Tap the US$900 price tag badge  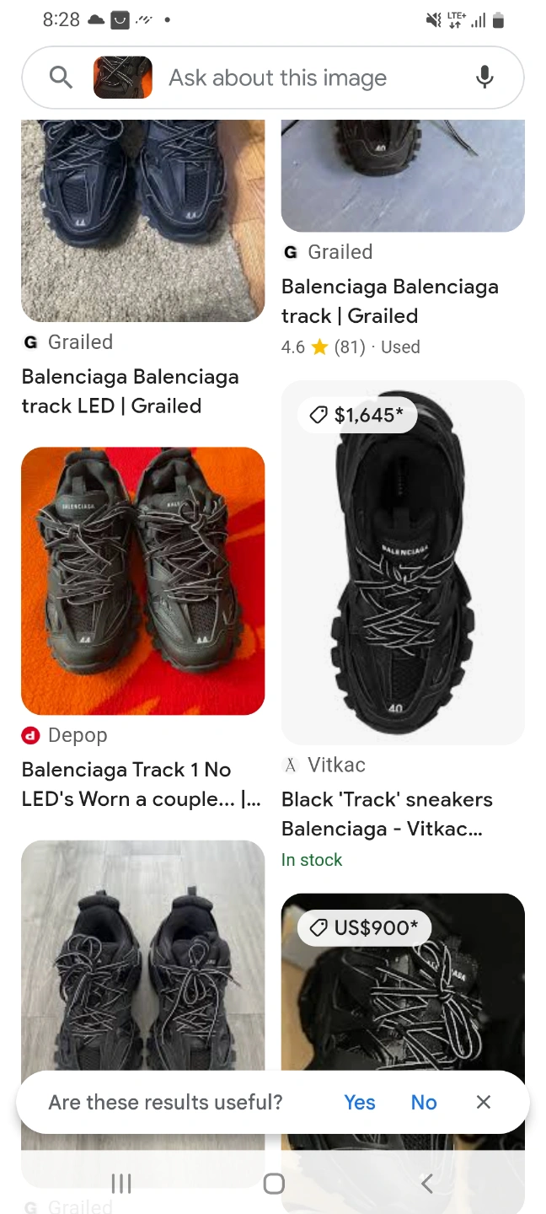(364, 928)
